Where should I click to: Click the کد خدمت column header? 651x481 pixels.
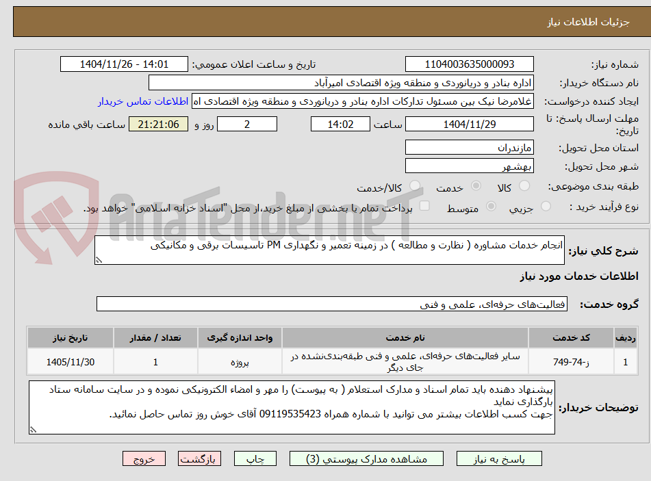click(571, 338)
